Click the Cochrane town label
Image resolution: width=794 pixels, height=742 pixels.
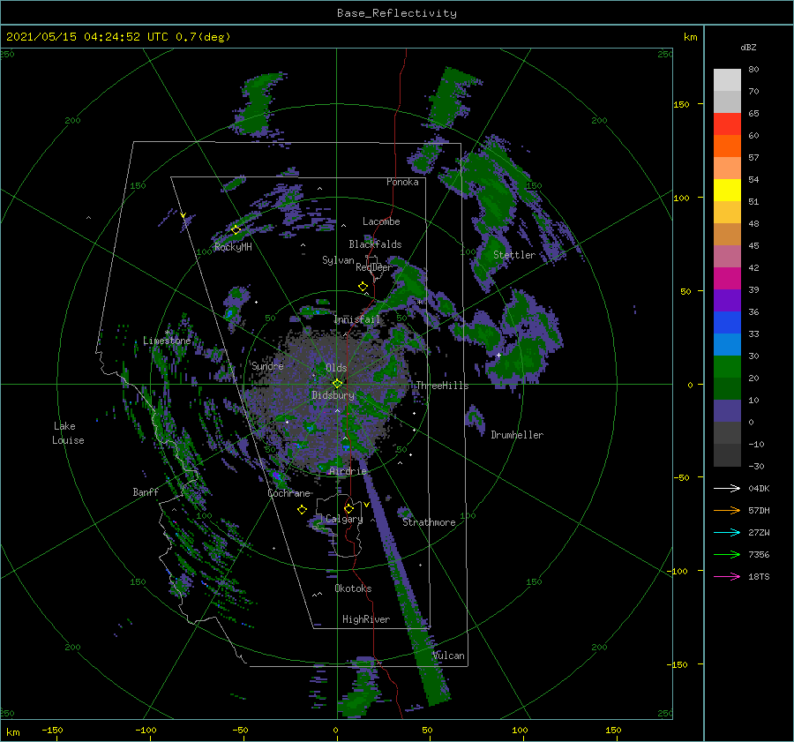point(288,493)
